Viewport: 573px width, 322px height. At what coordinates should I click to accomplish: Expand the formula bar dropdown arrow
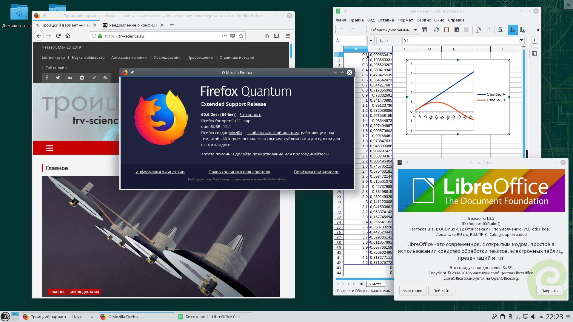(521, 41)
